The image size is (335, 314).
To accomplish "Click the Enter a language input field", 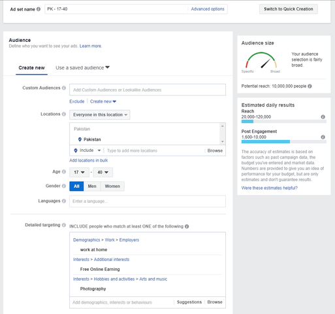I will click(x=148, y=201).
